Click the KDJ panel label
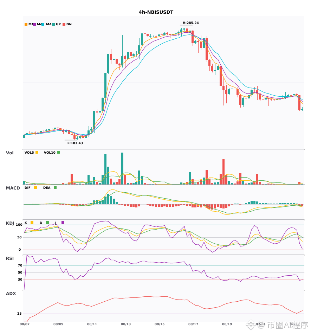311x334 pixels. click(10, 223)
